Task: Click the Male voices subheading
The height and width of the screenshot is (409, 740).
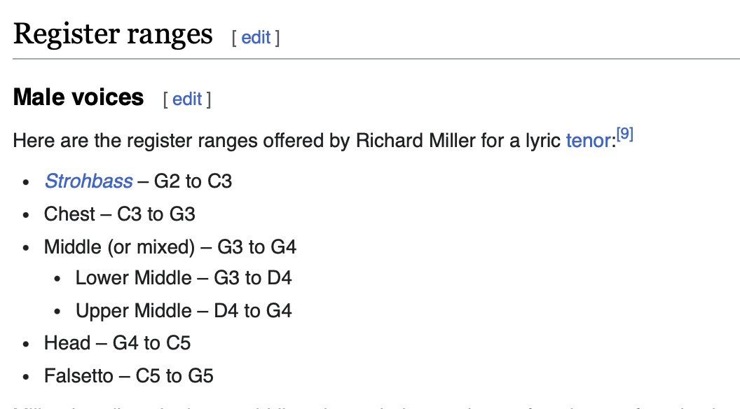Action: (78, 97)
